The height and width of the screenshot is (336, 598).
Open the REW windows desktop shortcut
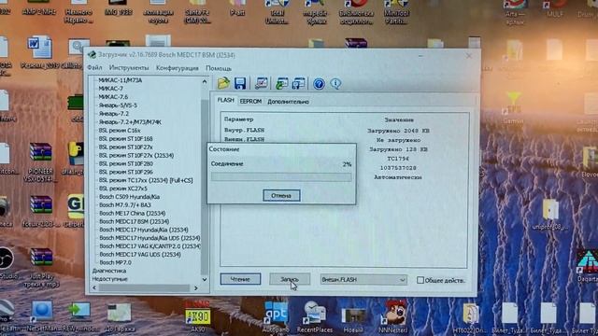tap(79, 316)
